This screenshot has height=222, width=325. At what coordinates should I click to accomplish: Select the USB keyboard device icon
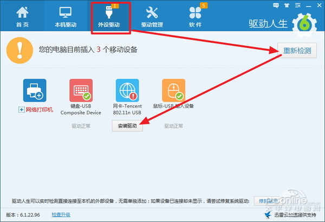(x=81, y=90)
